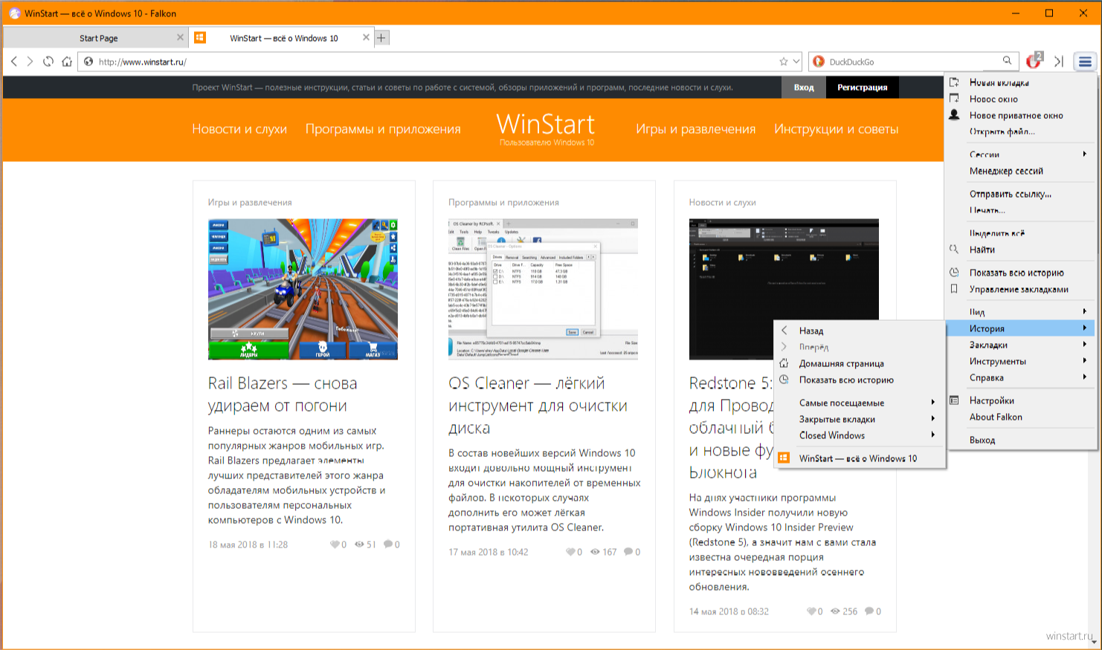Select Показать всю историю in main menu
Image resolution: width=1102 pixels, height=650 pixels.
(1022, 273)
